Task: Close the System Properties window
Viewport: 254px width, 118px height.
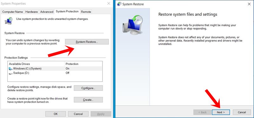Action: (109, 3)
